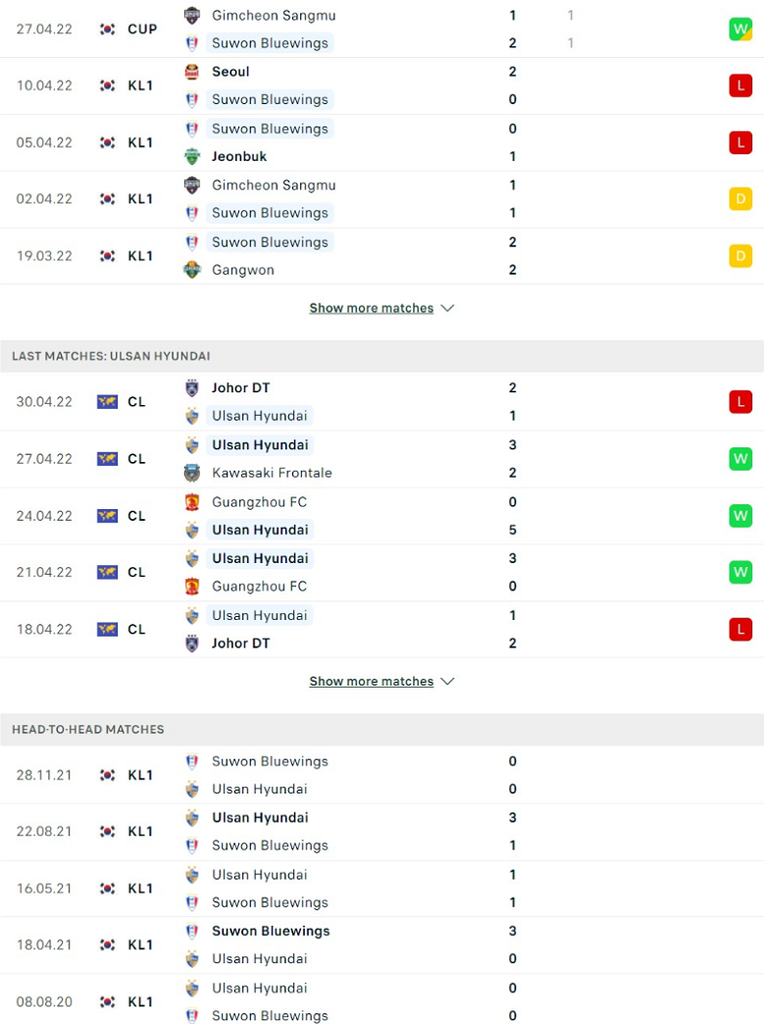Click the Guangzhou FC crest on 24.04.22
The height and width of the screenshot is (1025, 765).
[191, 502]
